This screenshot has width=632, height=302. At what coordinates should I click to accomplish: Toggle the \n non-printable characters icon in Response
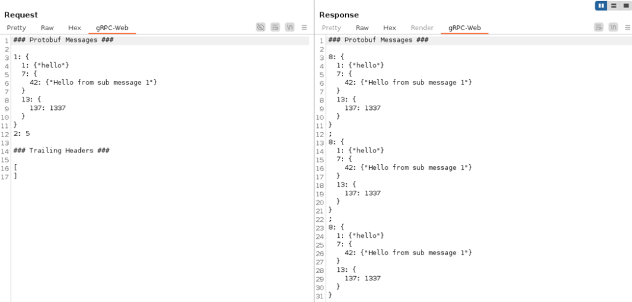click(x=612, y=27)
